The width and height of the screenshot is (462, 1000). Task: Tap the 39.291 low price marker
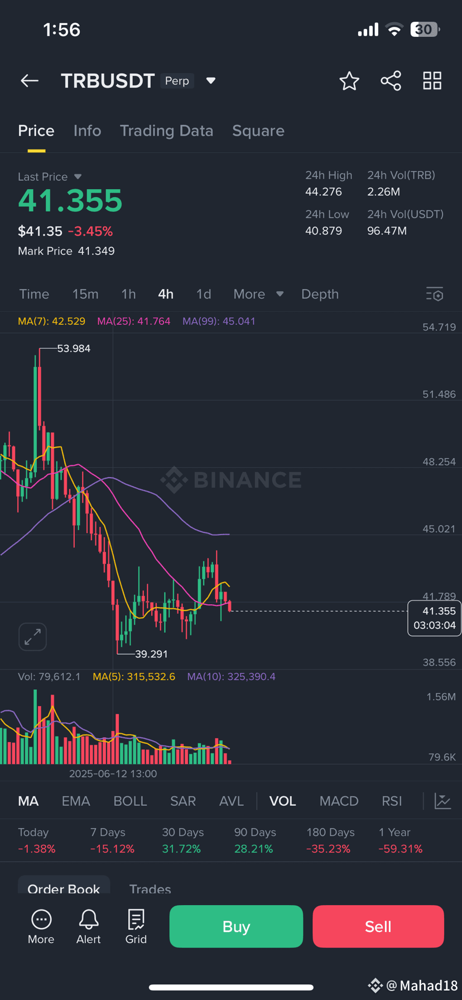pyautogui.click(x=151, y=654)
